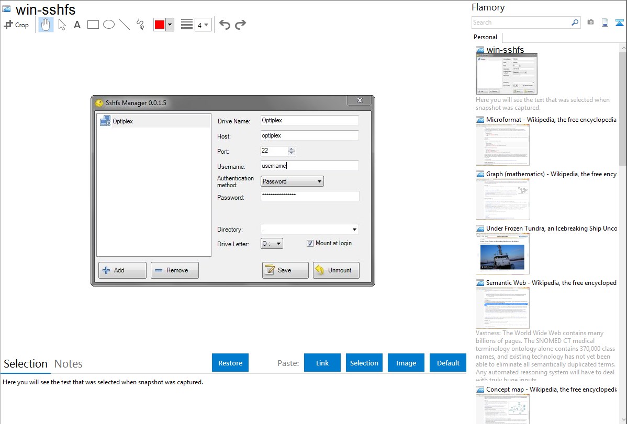Click the camera capture icon
This screenshot has height=424, width=627.
pyautogui.click(x=590, y=22)
